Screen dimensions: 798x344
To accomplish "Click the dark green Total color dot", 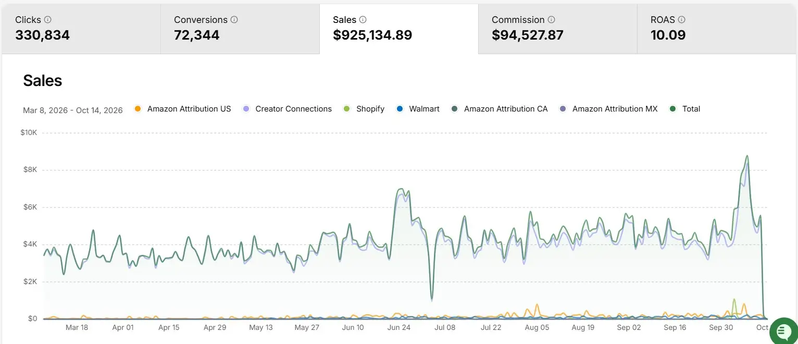I will click(673, 109).
